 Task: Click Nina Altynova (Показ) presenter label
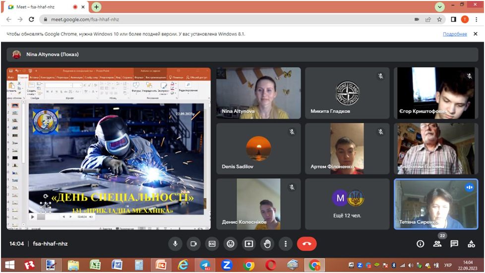point(52,55)
